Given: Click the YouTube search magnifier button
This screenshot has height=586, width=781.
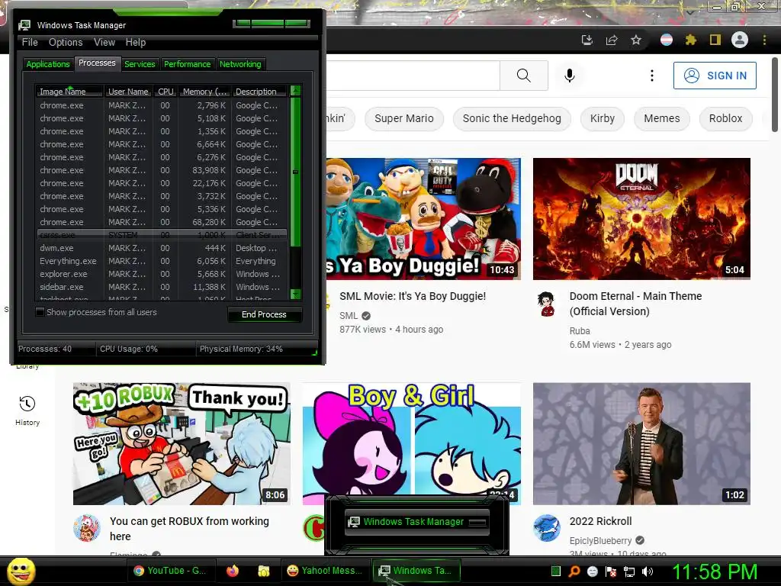Looking at the screenshot, I should (523, 76).
